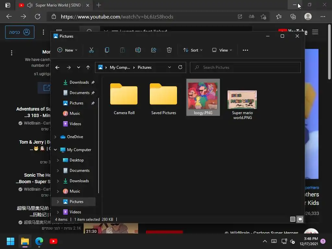This screenshot has width=332, height=249.
Task: Add page to favorites star icon in Edge
Action: (263, 17)
